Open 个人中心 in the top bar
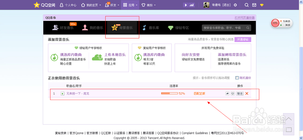This screenshot has height=140, width=303. pyautogui.click(x=67, y=5)
